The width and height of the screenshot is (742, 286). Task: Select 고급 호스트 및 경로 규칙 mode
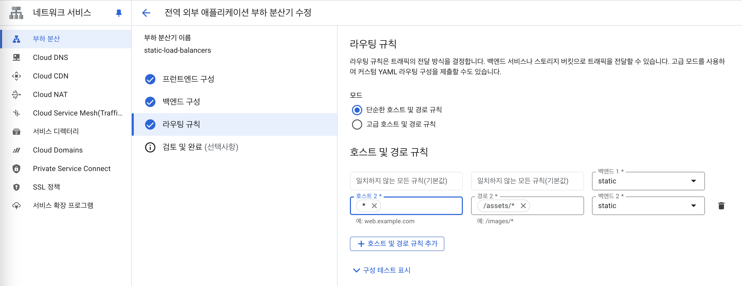click(x=357, y=124)
